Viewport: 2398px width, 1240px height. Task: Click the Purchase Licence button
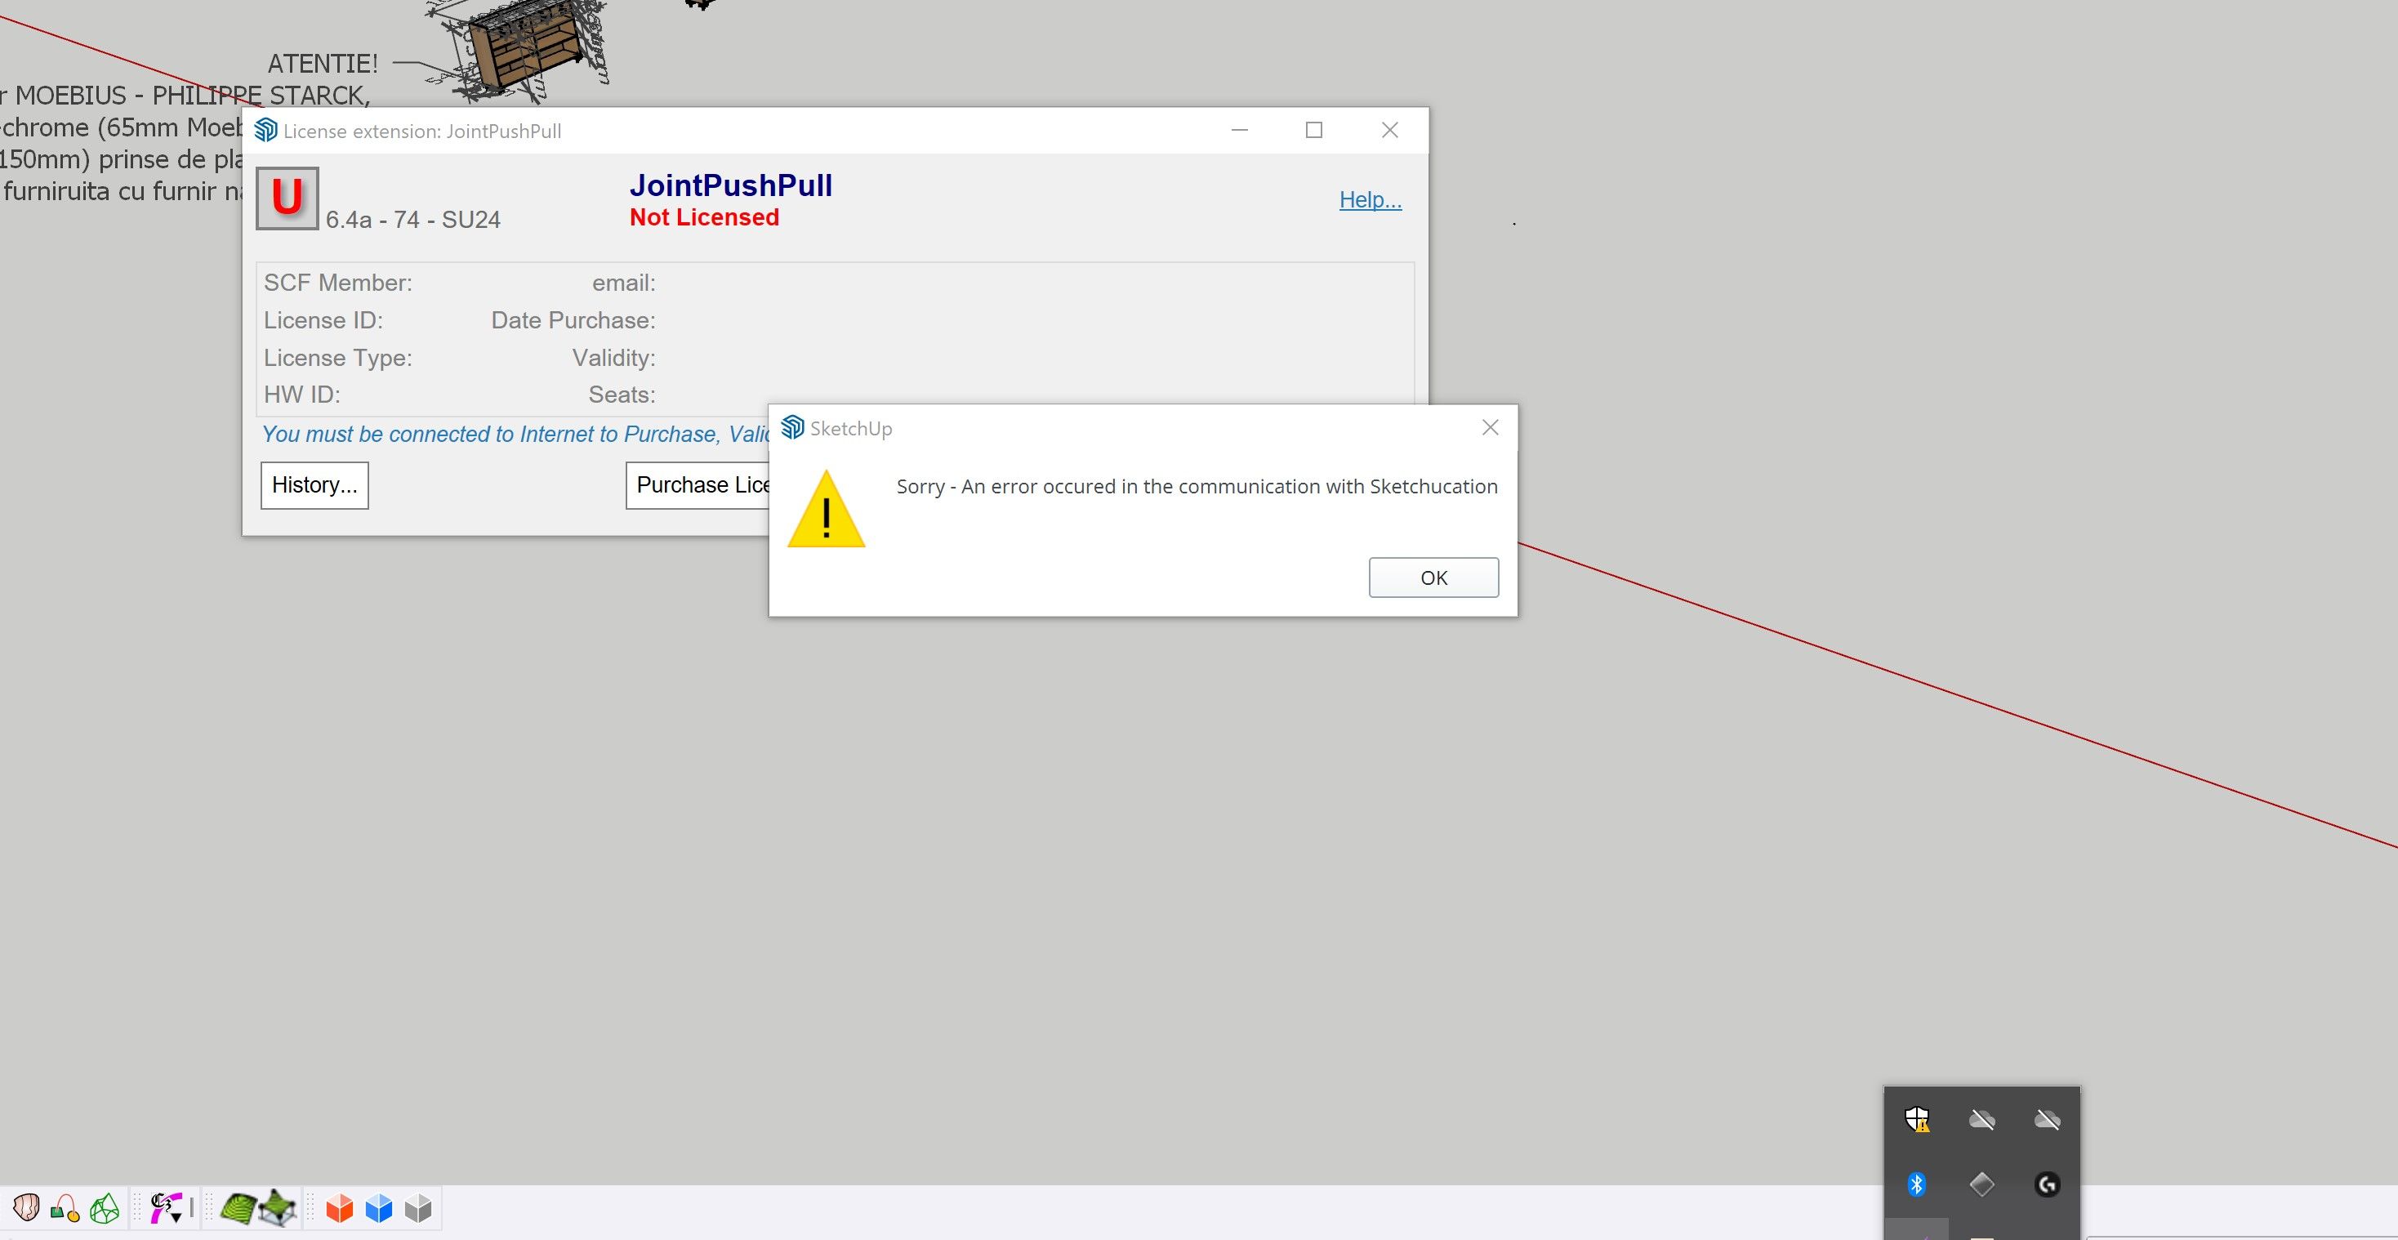698,485
